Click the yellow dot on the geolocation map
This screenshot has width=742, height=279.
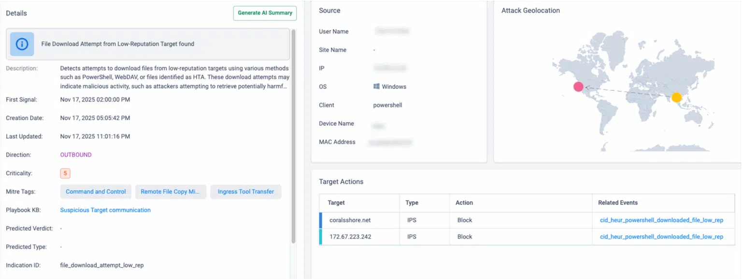click(x=676, y=97)
